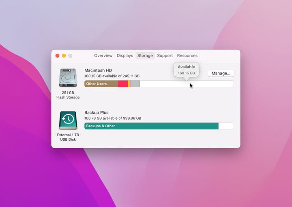Click "100.78 GB available of 999.86 GB"
Viewport: 292px width, 207px height.
point(113,118)
